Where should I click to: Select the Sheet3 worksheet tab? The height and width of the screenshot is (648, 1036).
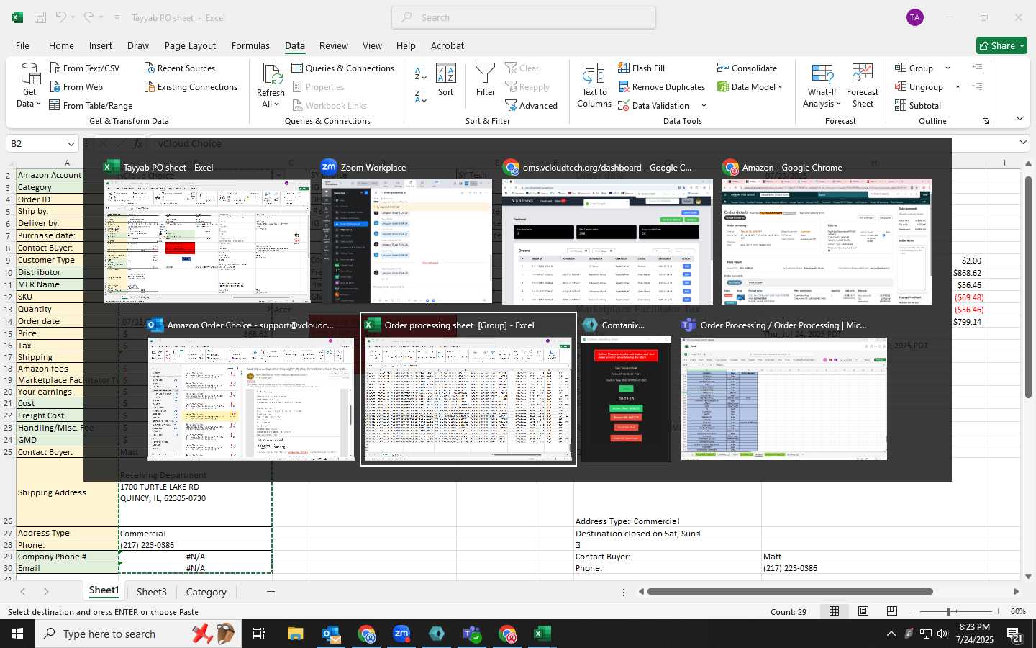coord(152,592)
